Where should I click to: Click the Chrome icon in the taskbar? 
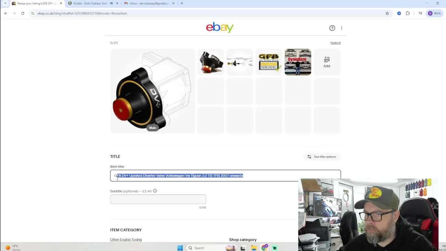[264, 248]
